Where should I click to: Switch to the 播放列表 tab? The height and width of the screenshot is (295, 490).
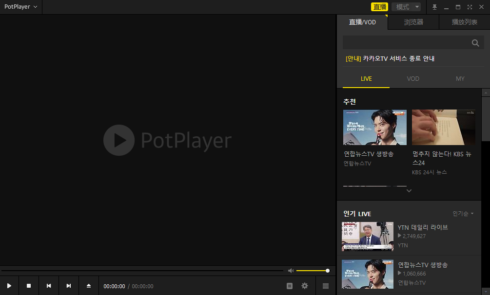click(464, 22)
